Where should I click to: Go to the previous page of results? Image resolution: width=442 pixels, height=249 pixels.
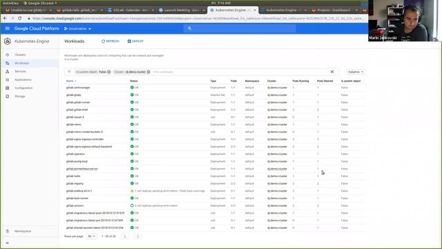pos(125,237)
